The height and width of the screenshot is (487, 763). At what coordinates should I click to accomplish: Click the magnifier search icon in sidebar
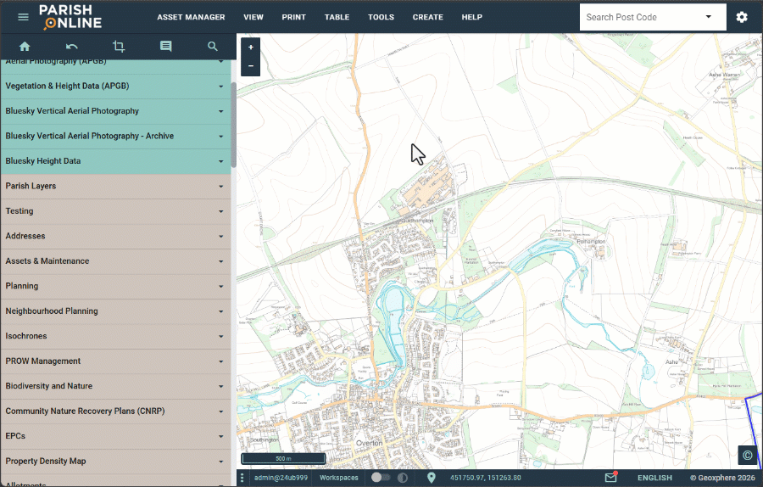(213, 47)
